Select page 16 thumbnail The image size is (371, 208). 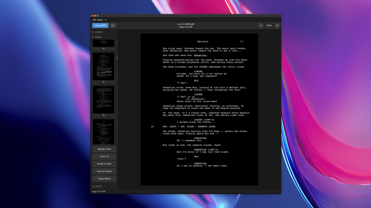coord(103,99)
